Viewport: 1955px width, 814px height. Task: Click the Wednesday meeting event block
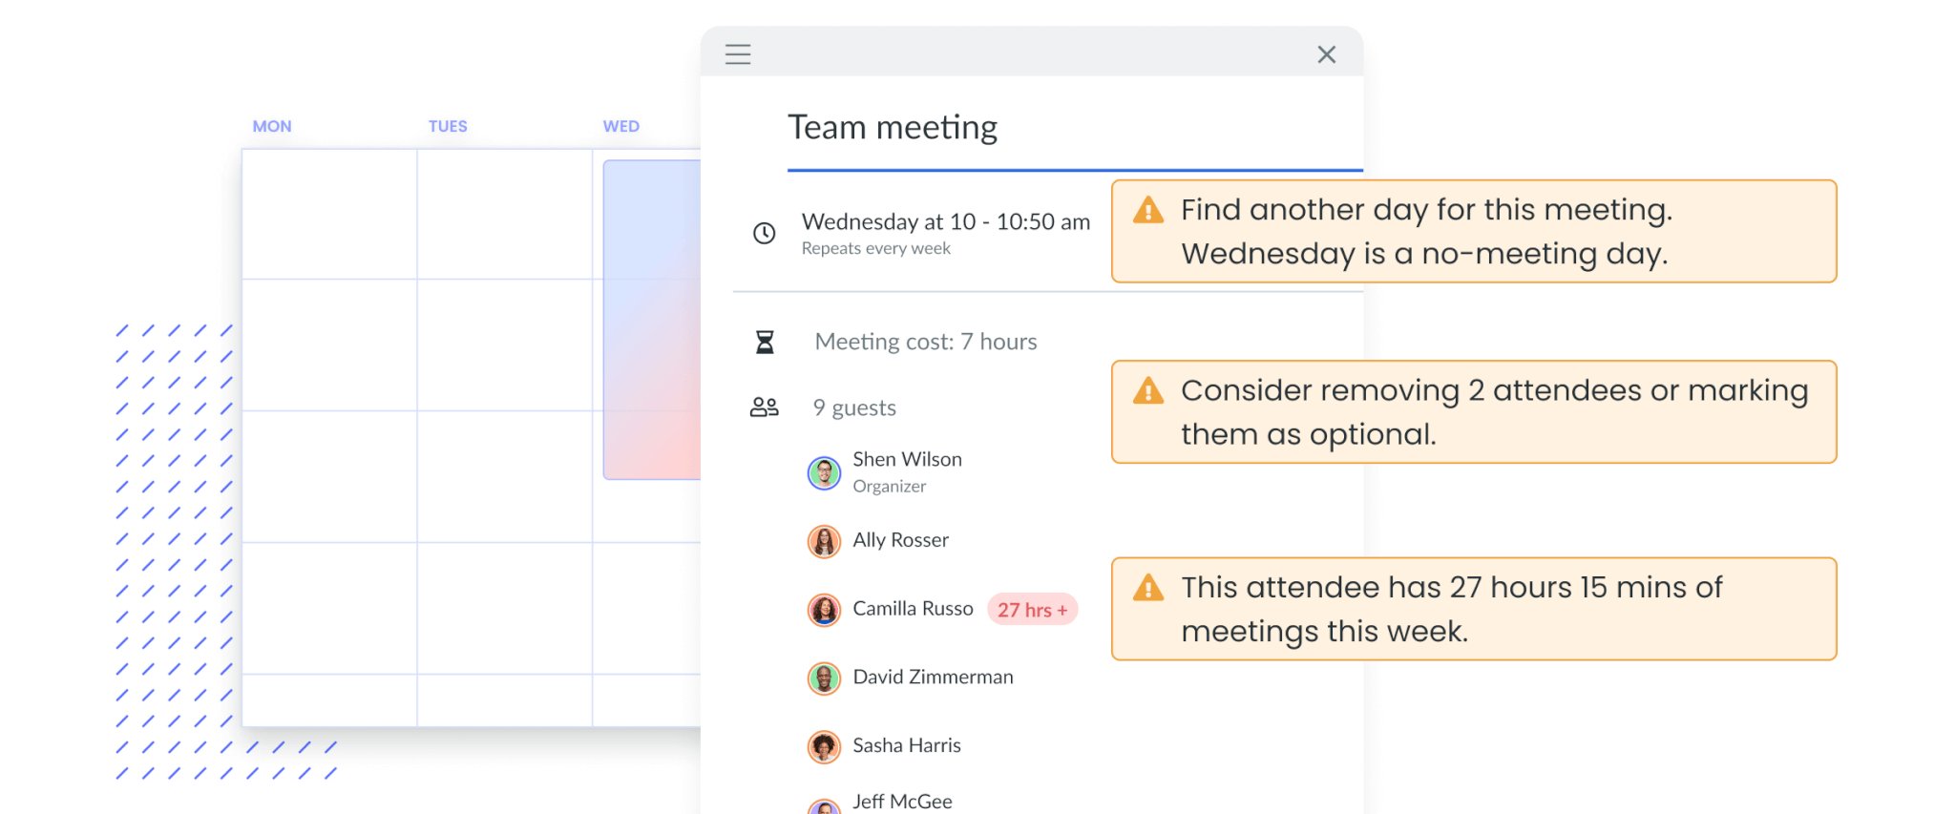[652, 320]
